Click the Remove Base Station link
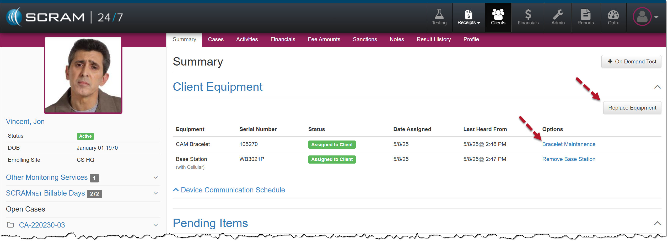 tap(569, 159)
